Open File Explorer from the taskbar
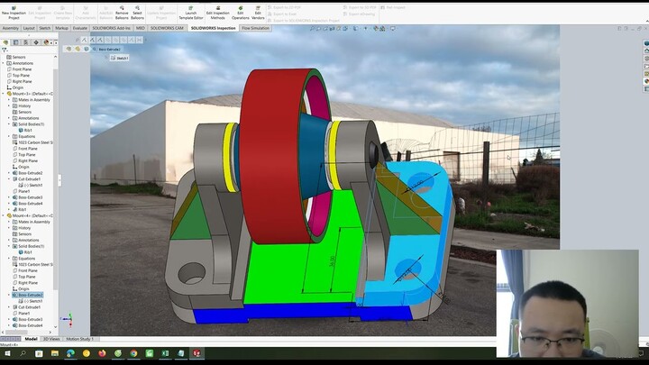The width and height of the screenshot is (649, 365). 55,353
